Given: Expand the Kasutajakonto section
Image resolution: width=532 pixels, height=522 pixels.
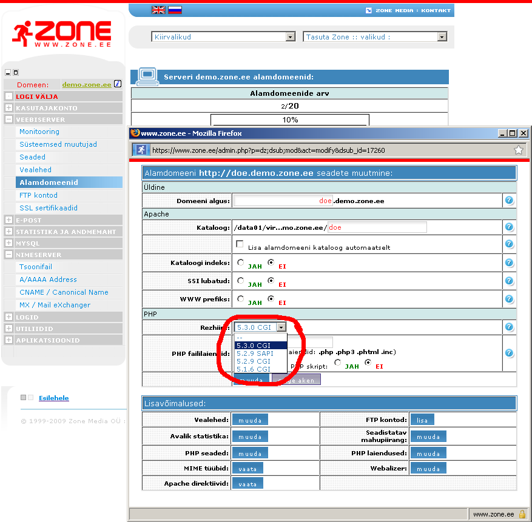Looking at the screenshot, I should coord(9,108).
